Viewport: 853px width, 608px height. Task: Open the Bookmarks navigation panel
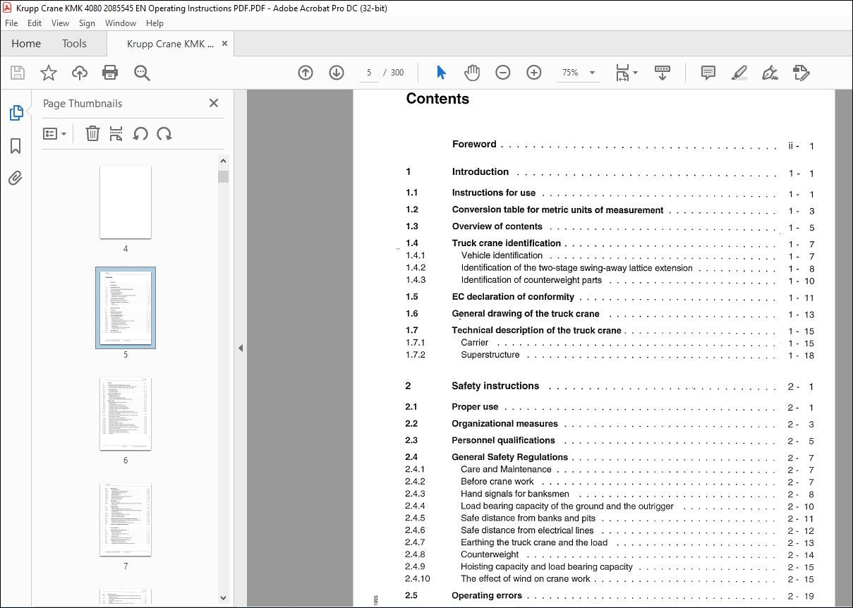[16, 146]
